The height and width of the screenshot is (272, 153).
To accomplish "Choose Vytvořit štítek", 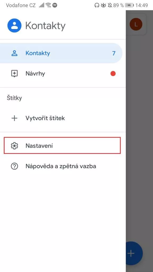I will (63, 118).
